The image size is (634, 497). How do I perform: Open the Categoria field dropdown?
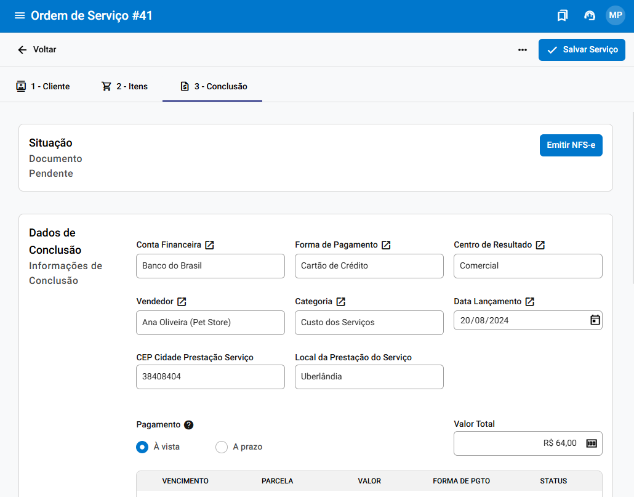369,323
